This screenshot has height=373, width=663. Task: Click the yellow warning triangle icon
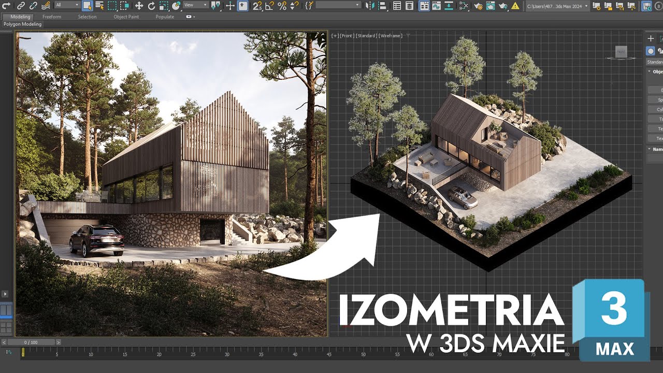(x=515, y=6)
